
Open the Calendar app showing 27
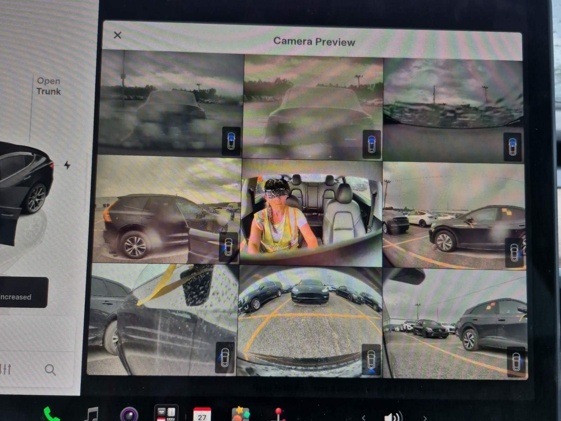[202, 414]
